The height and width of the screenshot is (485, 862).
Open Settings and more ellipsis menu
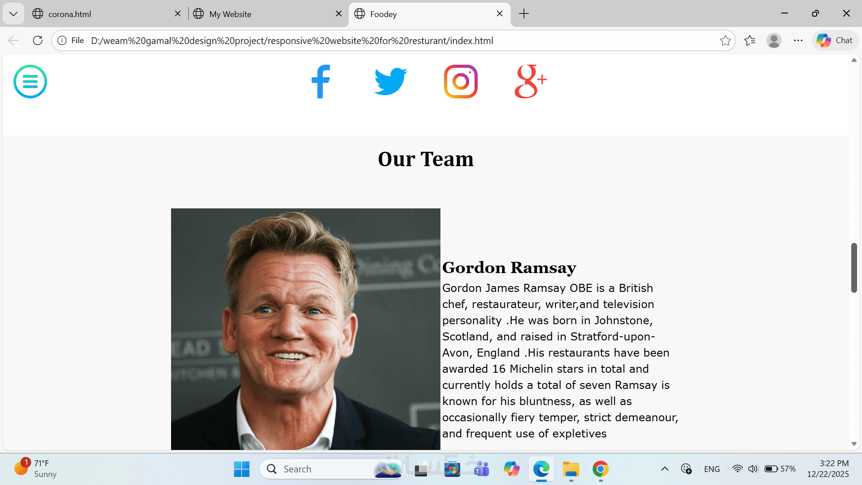pyautogui.click(x=798, y=40)
